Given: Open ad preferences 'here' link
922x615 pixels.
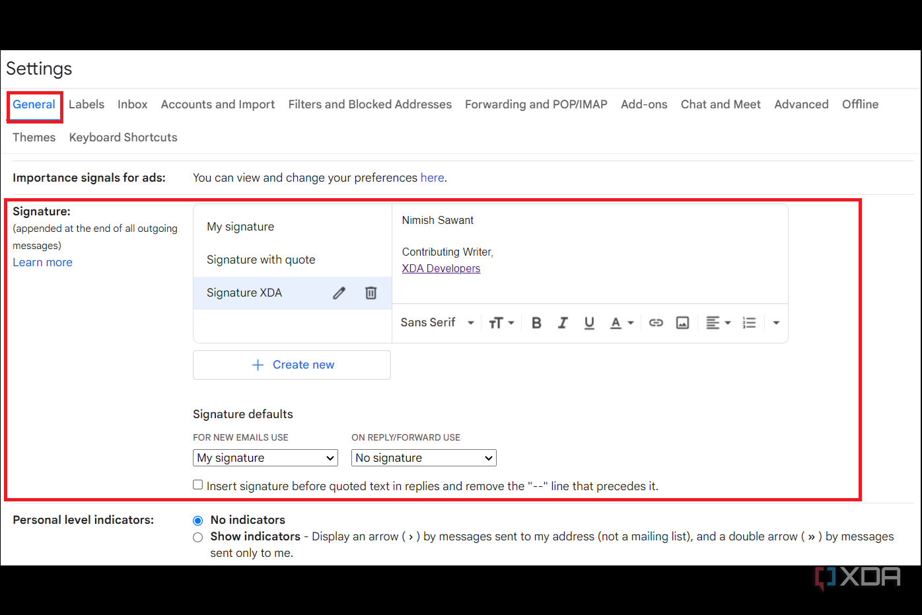Looking at the screenshot, I should click(432, 178).
